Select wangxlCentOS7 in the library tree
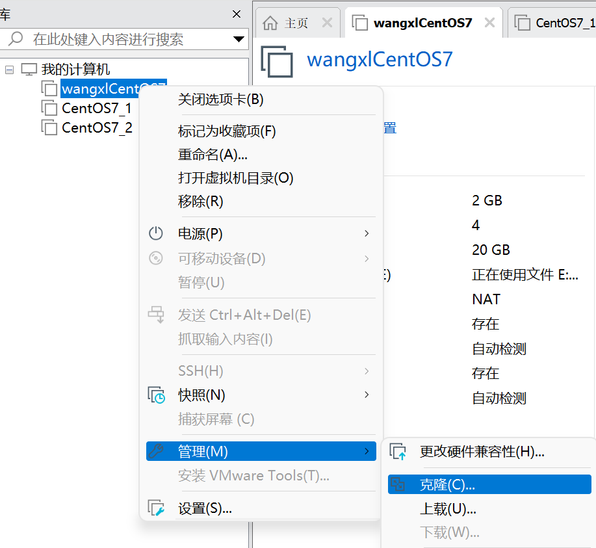The height and width of the screenshot is (548, 596). coord(100,88)
